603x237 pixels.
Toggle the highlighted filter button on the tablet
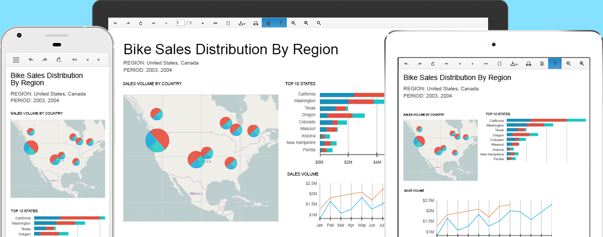[x=554, y=64]
